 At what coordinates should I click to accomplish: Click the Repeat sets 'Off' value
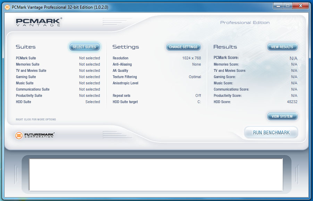(x=198, y=95)
